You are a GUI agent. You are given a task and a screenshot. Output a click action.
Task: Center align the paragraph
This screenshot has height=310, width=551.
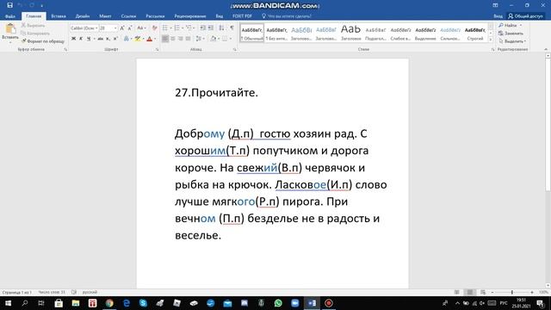point(172,39)
